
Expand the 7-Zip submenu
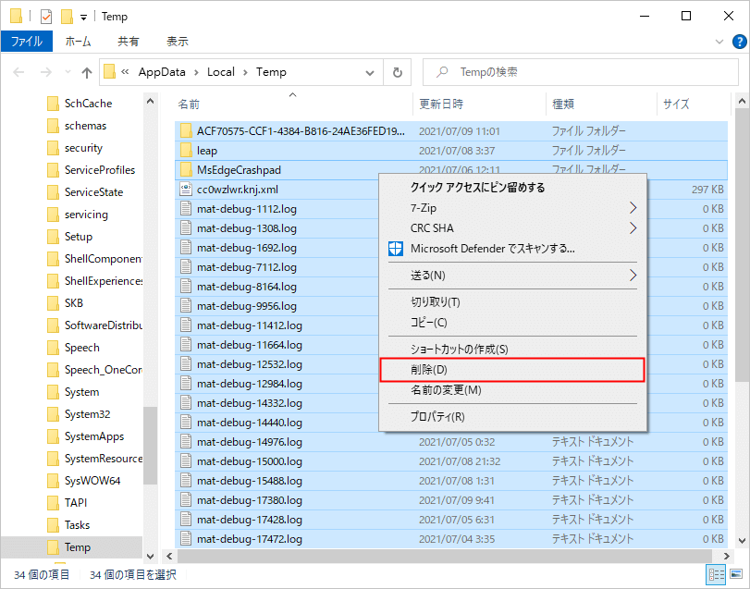pyautogui.click(x=633, y=207)
